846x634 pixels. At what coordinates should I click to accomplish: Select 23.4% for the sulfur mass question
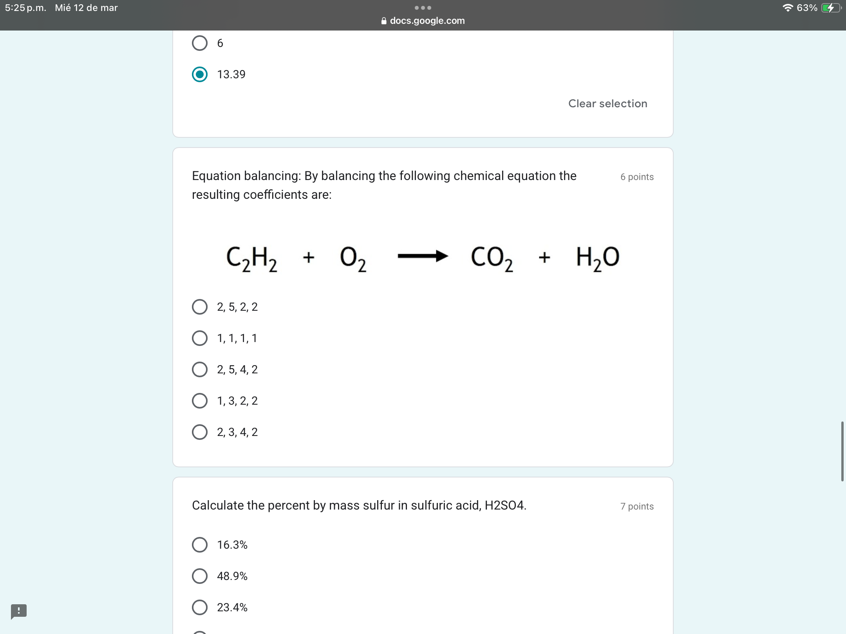tap(200, 607)
